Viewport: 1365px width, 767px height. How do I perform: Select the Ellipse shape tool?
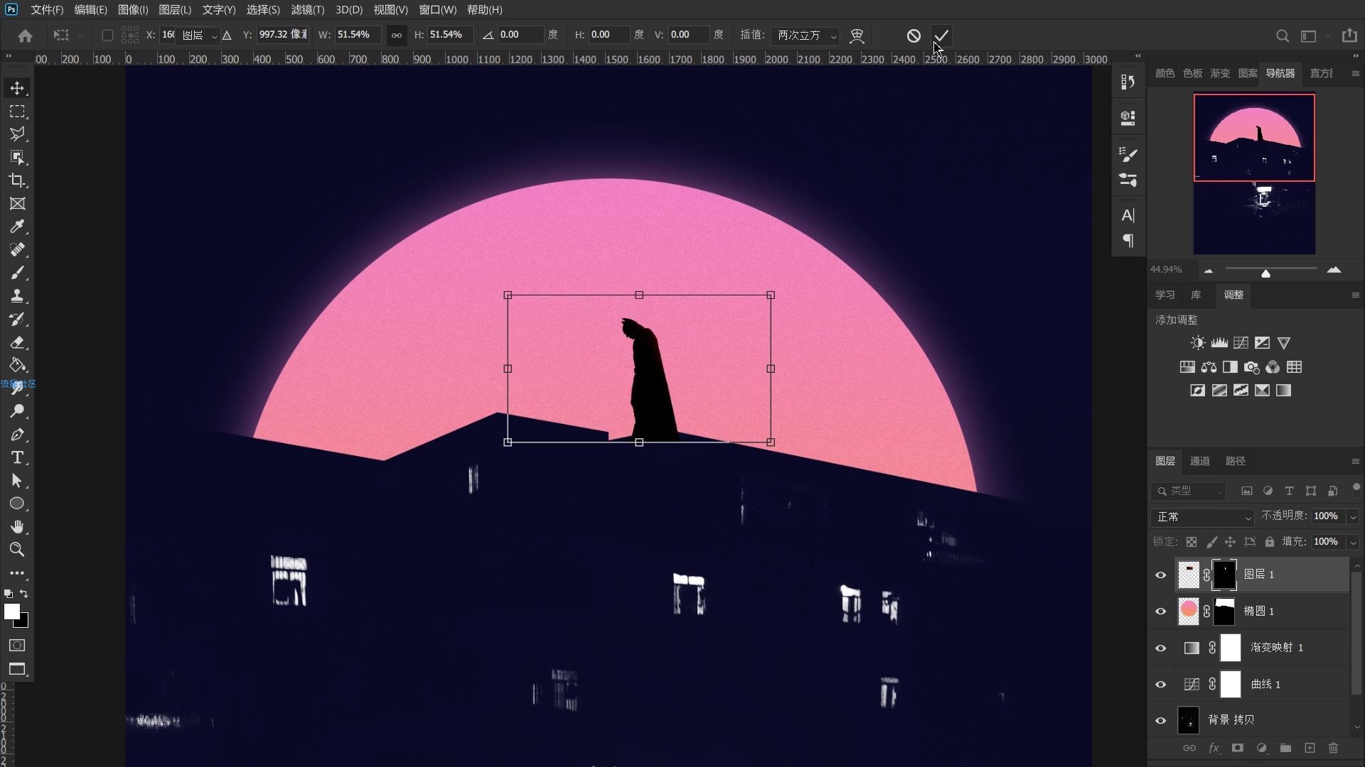pos(17,504)
